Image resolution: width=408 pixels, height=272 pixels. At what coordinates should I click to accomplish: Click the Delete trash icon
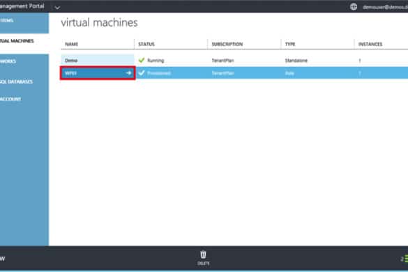point(203,255)
